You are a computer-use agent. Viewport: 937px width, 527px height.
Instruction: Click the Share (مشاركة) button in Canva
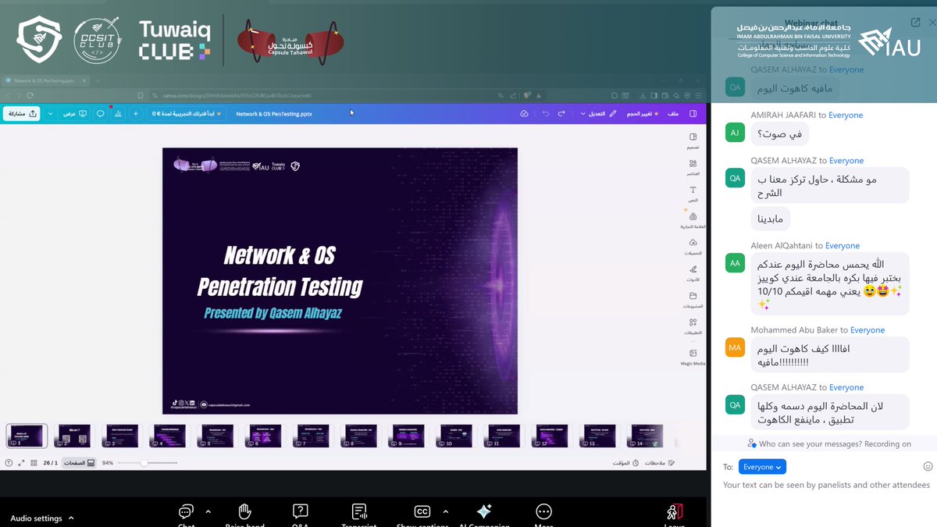coord(21,114)
